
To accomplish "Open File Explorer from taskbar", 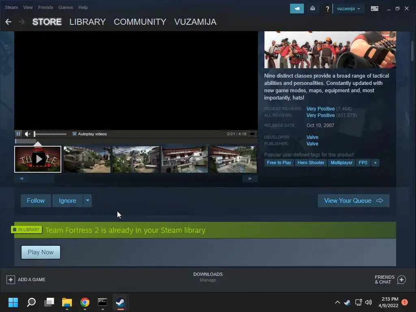I will 67,302.
